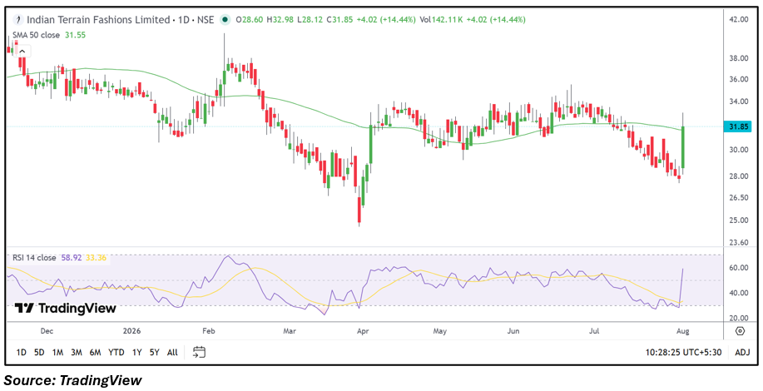
Task: Click the 28.00 price scale label
Action: pos(739,176)
